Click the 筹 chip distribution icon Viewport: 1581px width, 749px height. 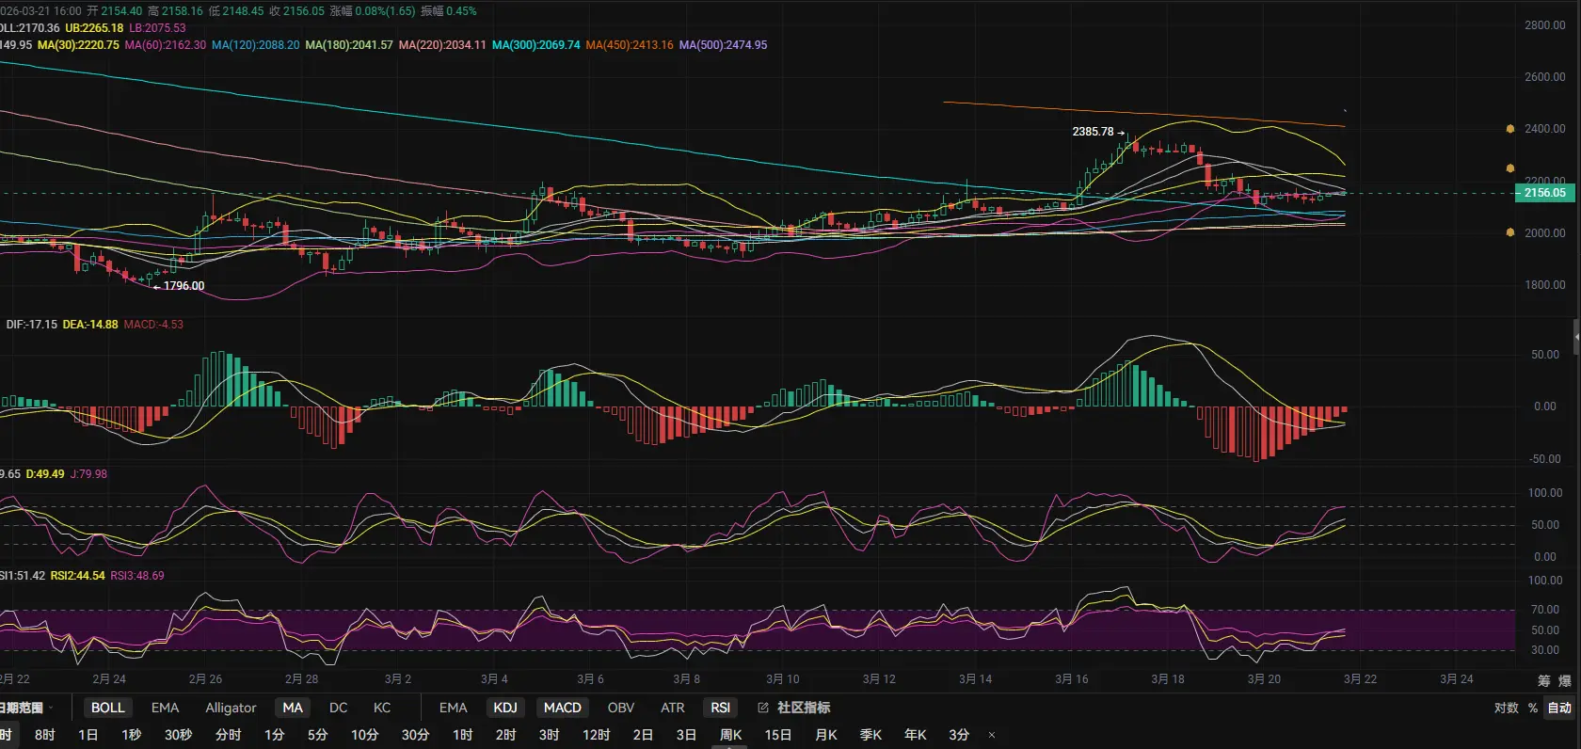(x=1544, y=680)
